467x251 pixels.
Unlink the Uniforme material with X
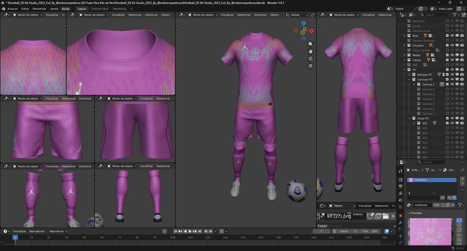(453, 205)
